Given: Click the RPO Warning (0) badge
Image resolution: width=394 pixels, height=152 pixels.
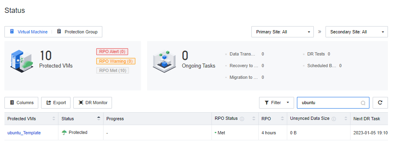Looking at the screenshot, I should (x=116, y=61).
